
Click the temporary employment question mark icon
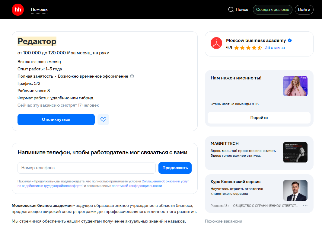pyautogui.click(x=132, y=76)
